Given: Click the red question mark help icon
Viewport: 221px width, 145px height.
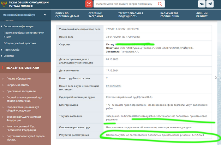Looking at the screenshot, I should 89,4.
